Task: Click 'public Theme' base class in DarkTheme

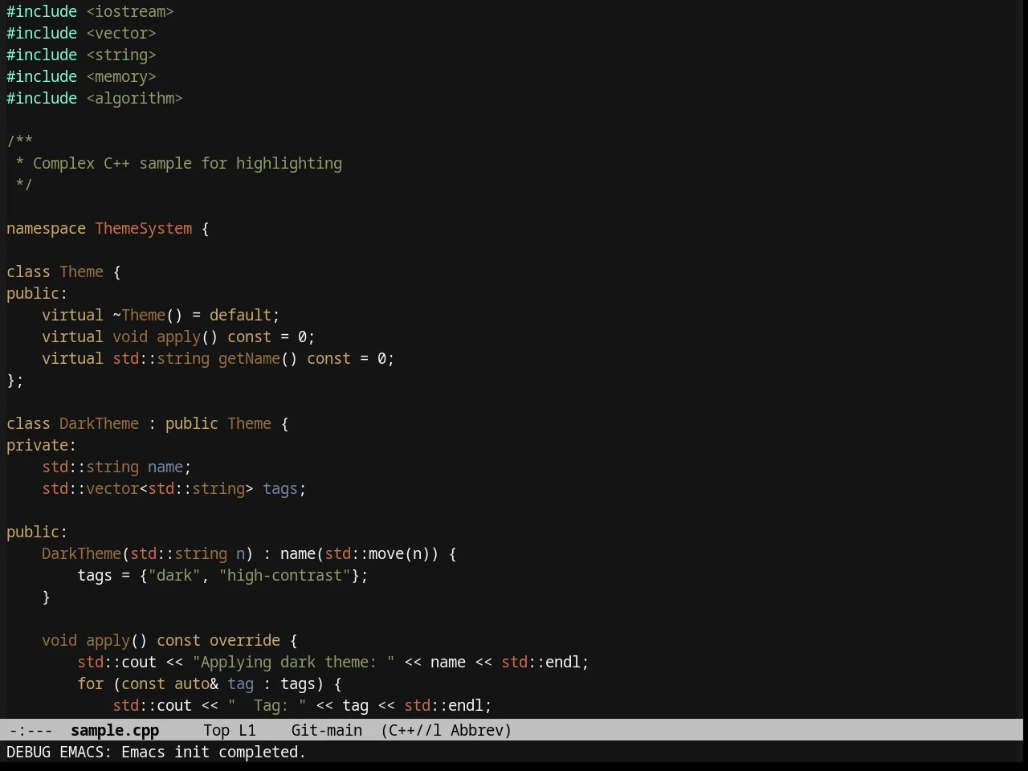Action: coord(218,423)
